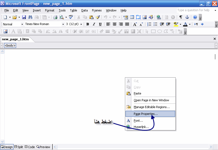Print the page with the printer icon
Screen dimensions: 218x150
click(x=55, y=17)
